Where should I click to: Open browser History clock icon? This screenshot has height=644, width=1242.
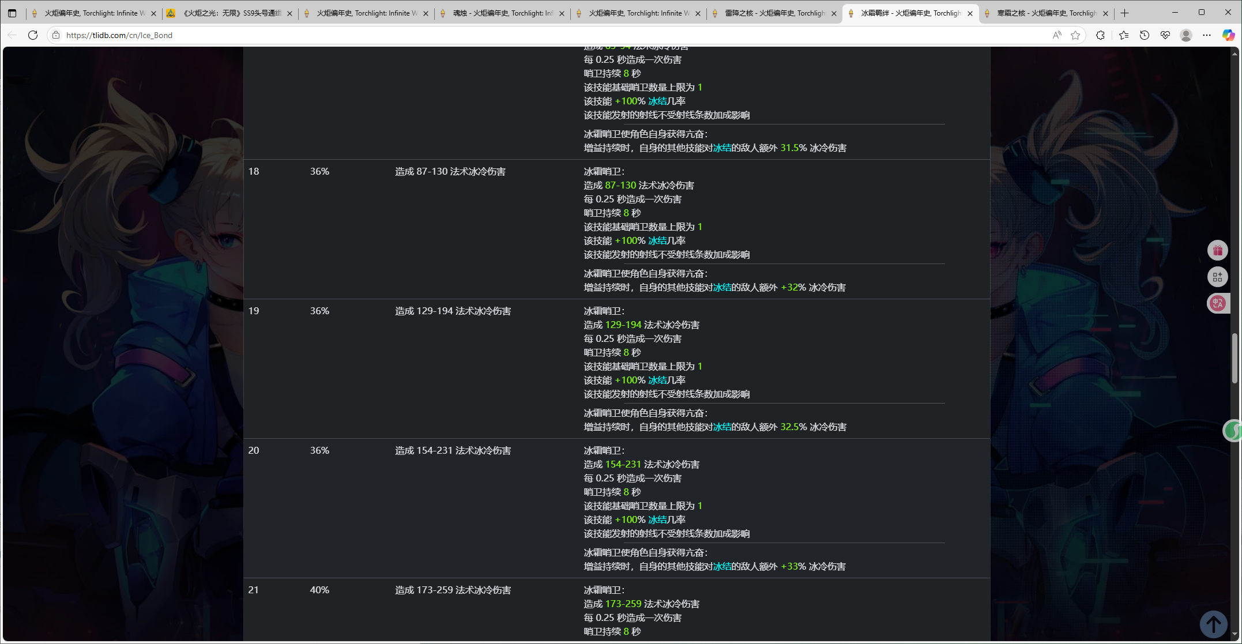click(1145, 35)
